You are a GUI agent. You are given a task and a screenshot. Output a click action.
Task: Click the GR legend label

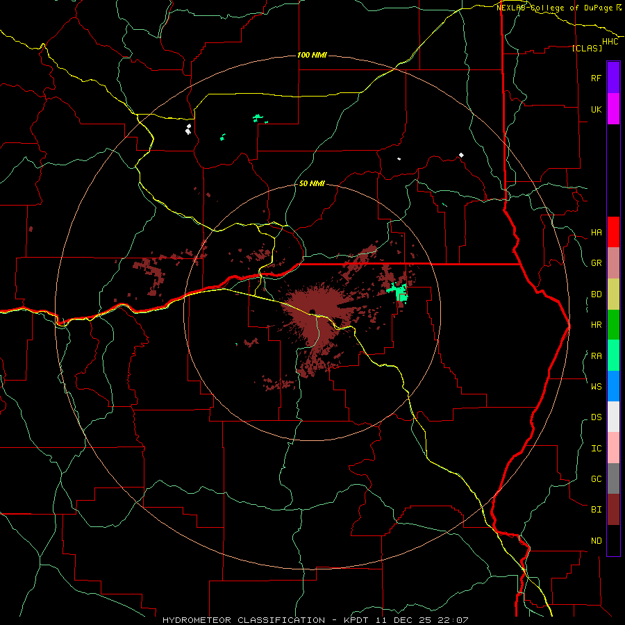(x=596, y=263)
